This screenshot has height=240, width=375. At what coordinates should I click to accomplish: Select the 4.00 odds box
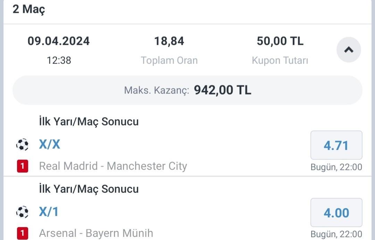point(336,213)
